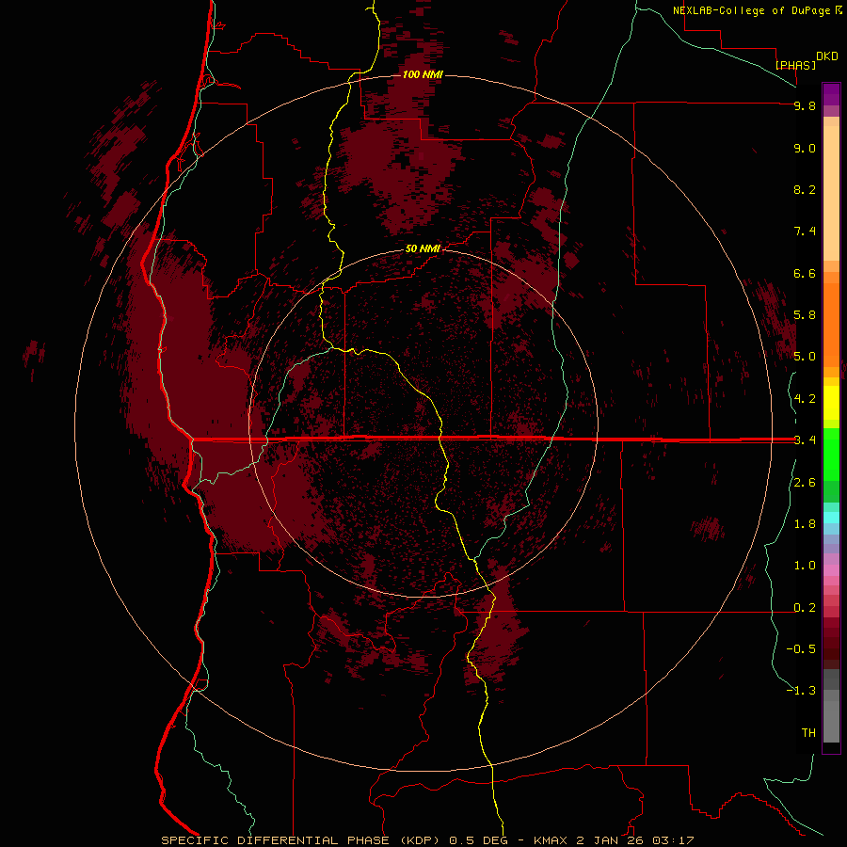The height and width of the screenshot is (847, 847).
Task: Click the 100 NMI range ring label
Action: pyautogui.click(x=423, y=74)
